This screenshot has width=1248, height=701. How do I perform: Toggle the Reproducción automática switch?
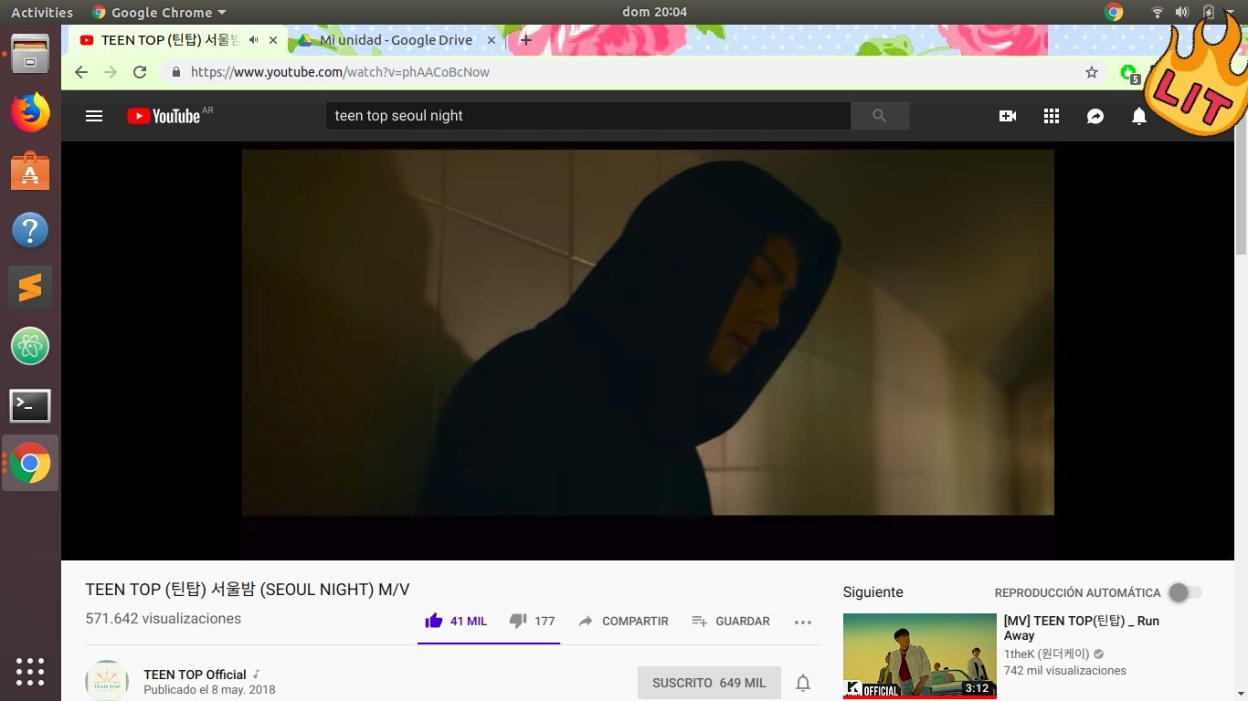point(1186,592)
